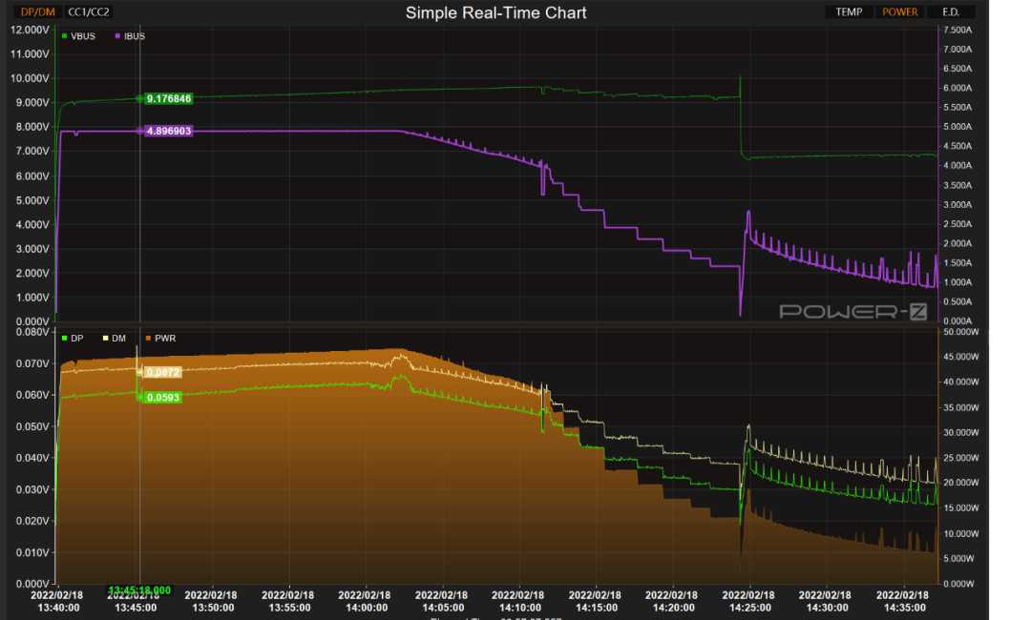The height and width of the screenshot is (620, 1031).
Task: Click the green VBUS legend marker
Action: [64, 36]
